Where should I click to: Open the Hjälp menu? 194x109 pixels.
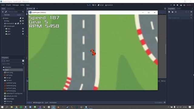click(x=28, y=5)
